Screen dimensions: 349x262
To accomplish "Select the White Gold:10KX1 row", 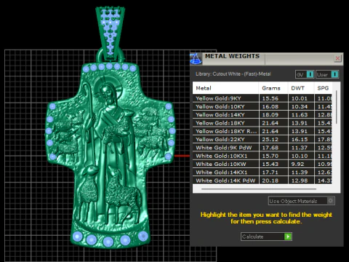I will (262, 156).
